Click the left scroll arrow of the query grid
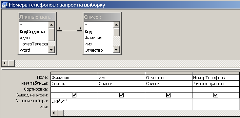This screenshot has height=118, width=240. 54,113
